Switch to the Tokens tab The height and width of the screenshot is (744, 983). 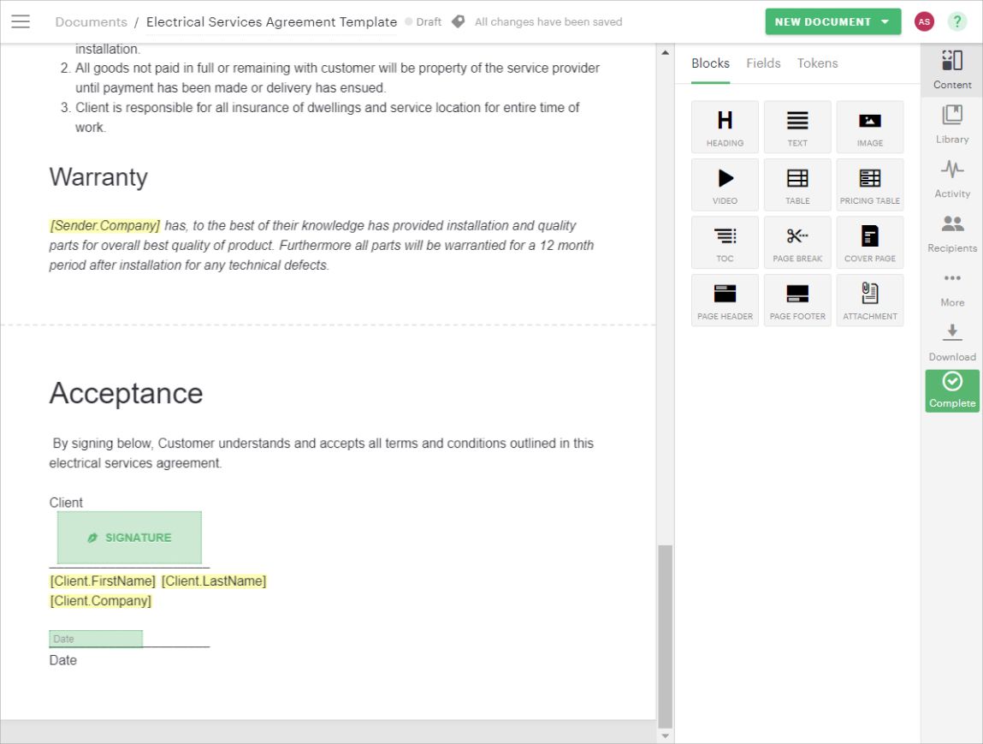pos(817,62)
